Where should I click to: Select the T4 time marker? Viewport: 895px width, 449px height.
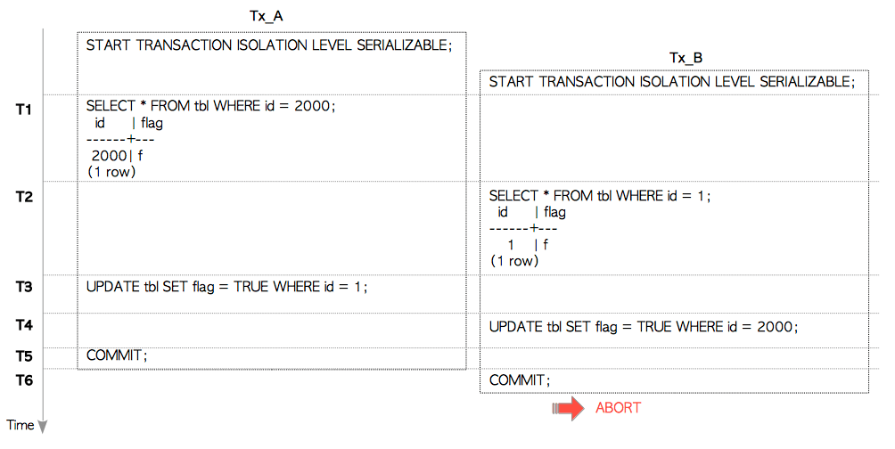pos(24,325)
